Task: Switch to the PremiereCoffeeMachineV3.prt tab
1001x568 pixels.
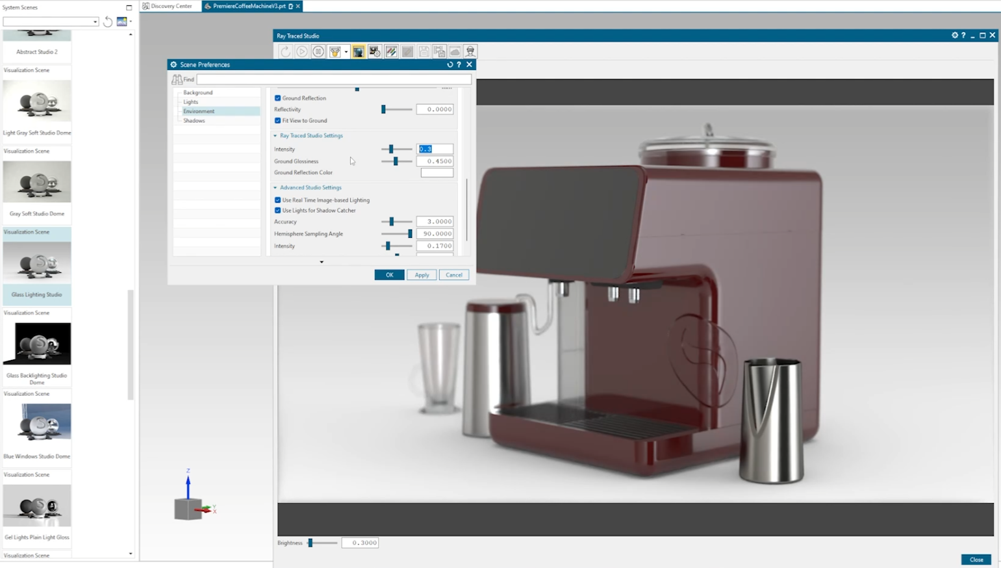Action: coord(249,6)
